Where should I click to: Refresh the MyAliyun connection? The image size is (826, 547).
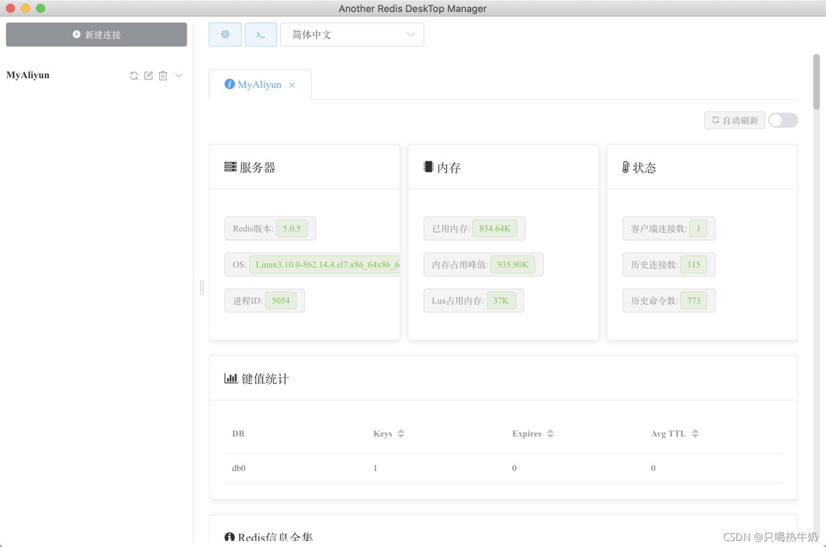tap(134, 76)
